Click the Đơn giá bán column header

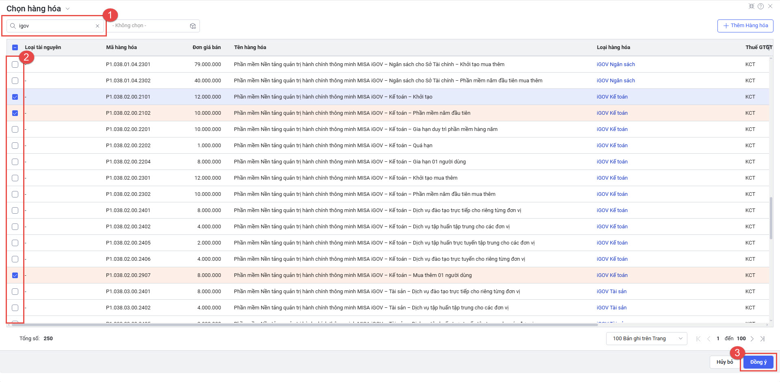coord(206,47)
